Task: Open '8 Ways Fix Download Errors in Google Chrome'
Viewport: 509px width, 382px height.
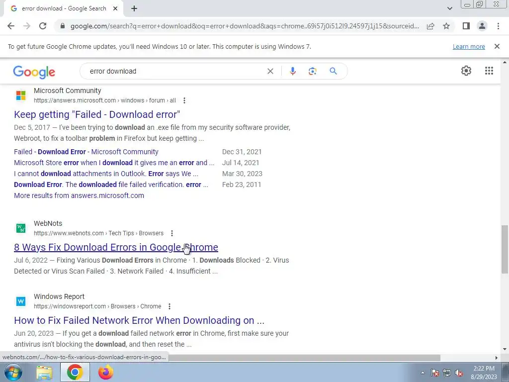Action: [x=116, y=247]
